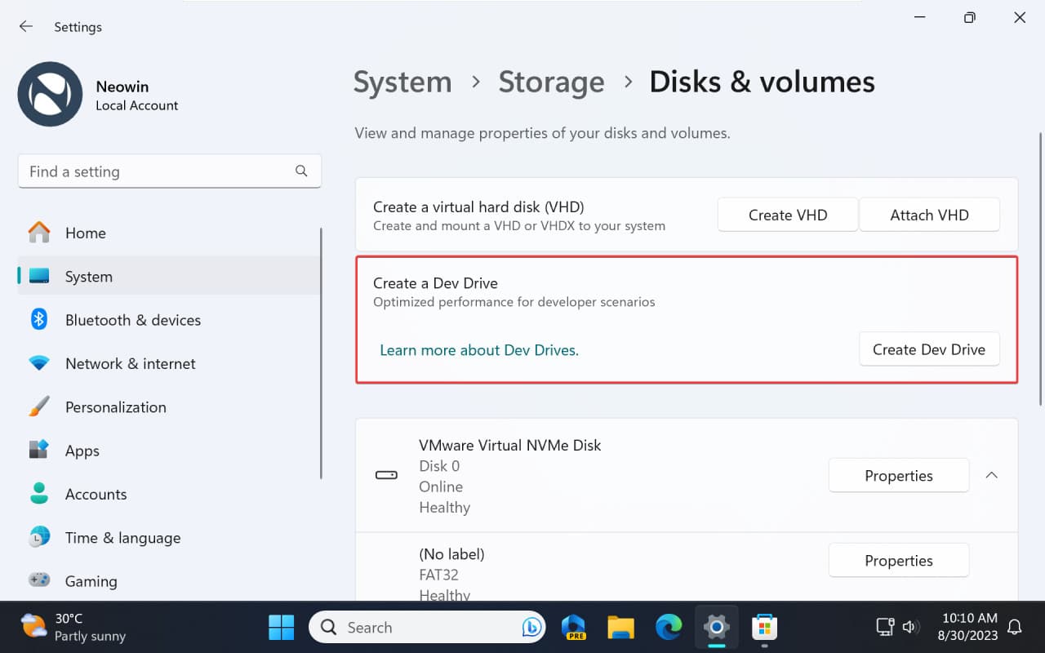Launch File Explorer from the taskbar

pyautogui.click(x=620, y=627)
